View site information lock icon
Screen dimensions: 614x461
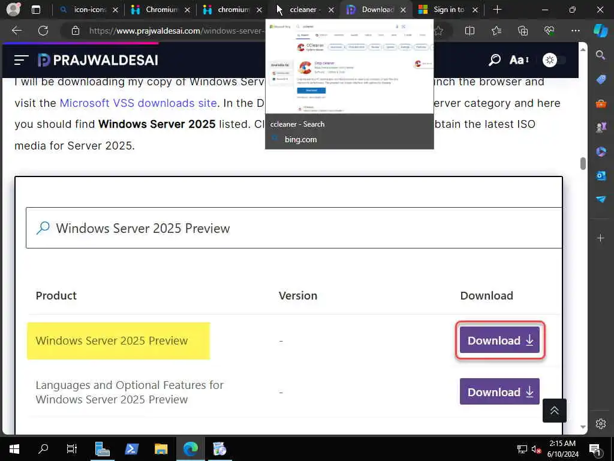tap(76, 31)
